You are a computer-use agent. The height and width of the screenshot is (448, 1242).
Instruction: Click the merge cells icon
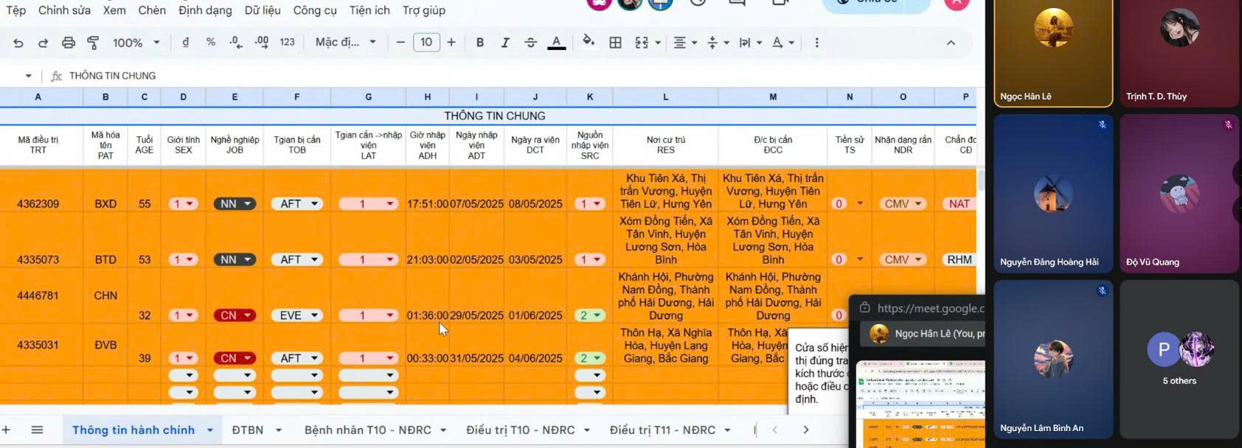[x=642, y=43]
